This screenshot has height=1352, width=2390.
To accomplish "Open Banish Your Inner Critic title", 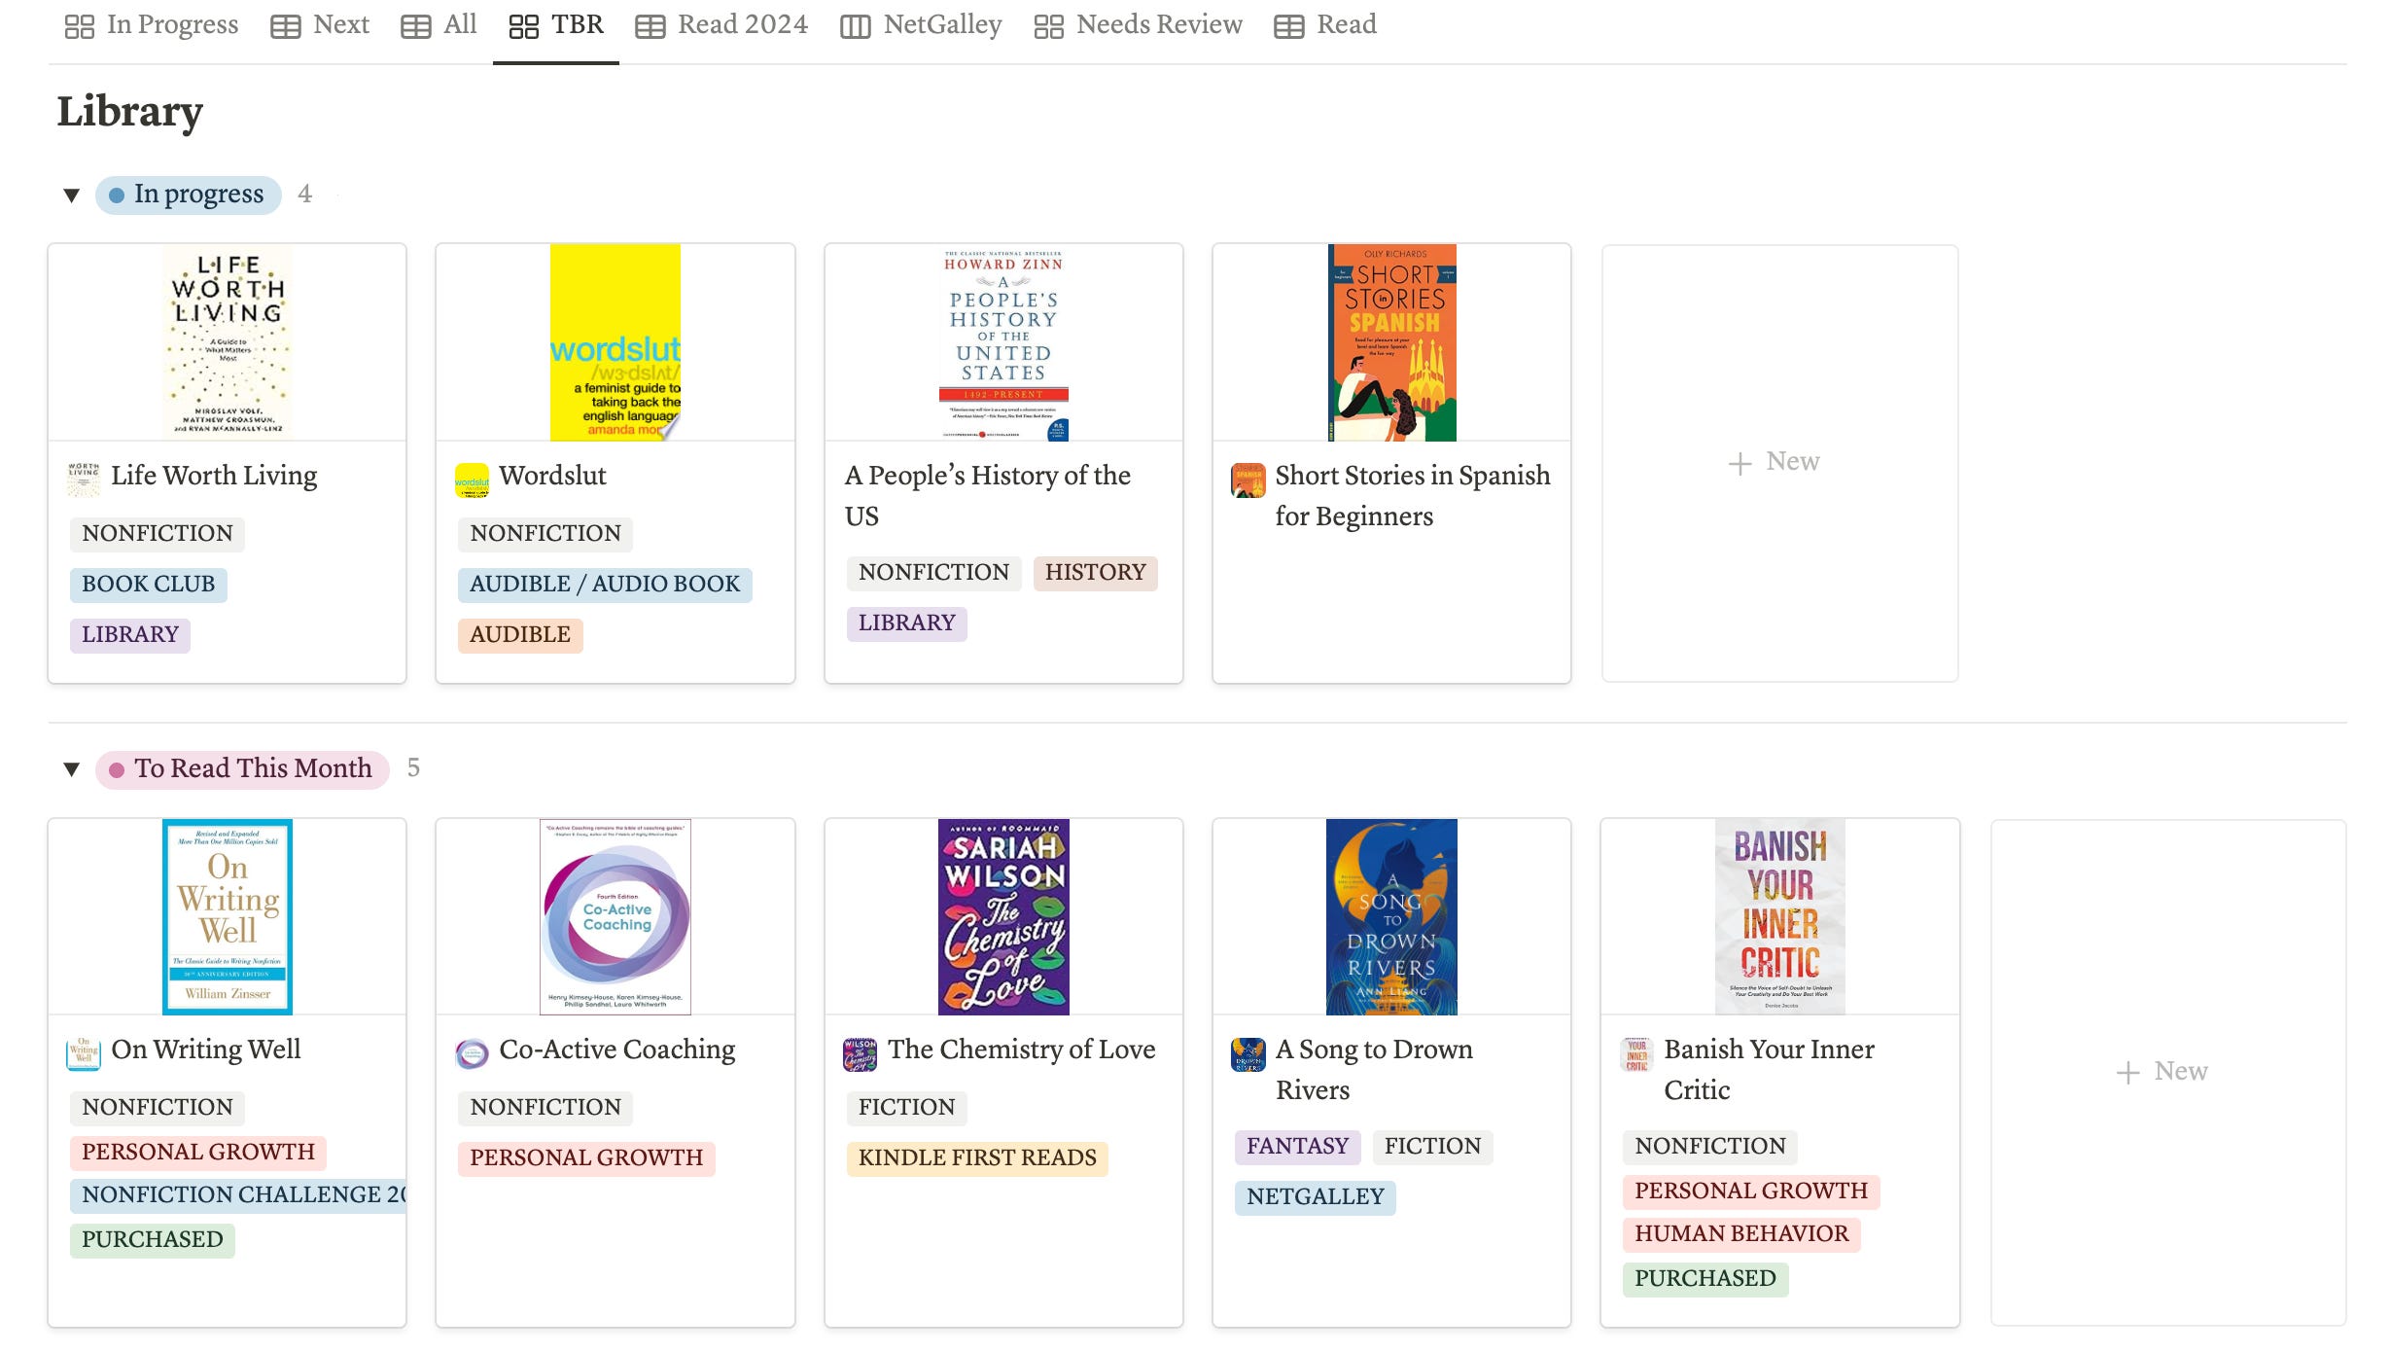I will click(1769, 1069).
